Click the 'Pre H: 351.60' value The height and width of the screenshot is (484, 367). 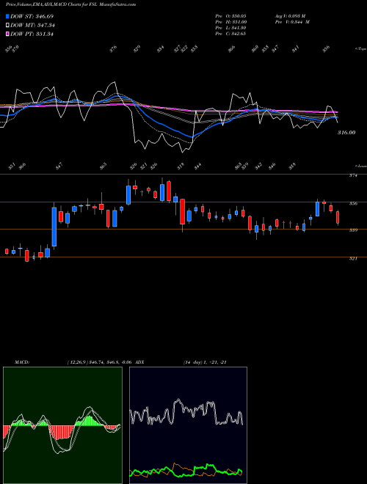tap(230, 22)
